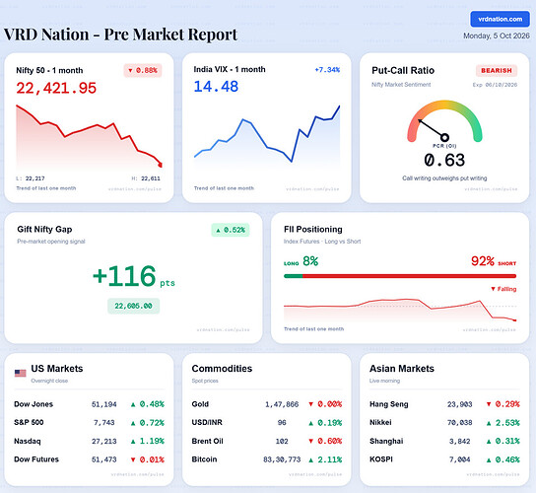The image size is (536, 493).
Task: Click the Brent Oil down arrow icon
Action: 310,442
